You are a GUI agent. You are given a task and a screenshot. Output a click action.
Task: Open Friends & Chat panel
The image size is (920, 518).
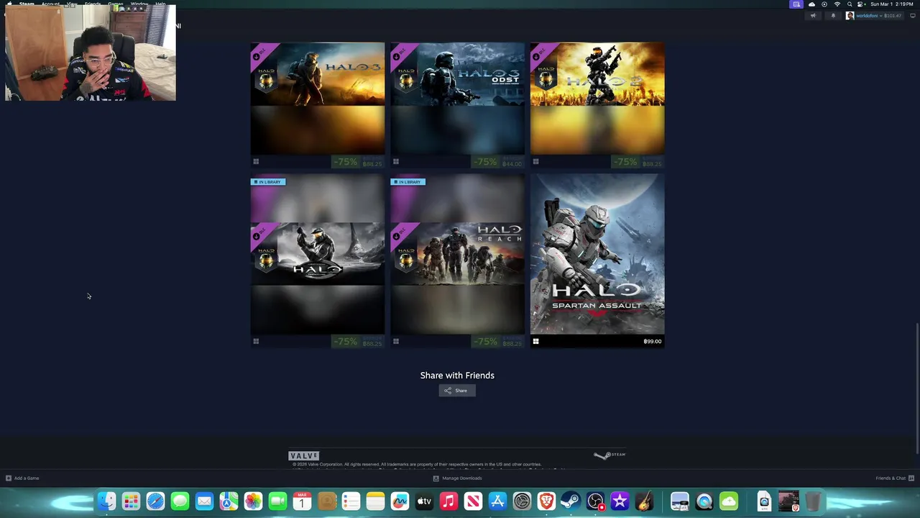tap(895, 478)
